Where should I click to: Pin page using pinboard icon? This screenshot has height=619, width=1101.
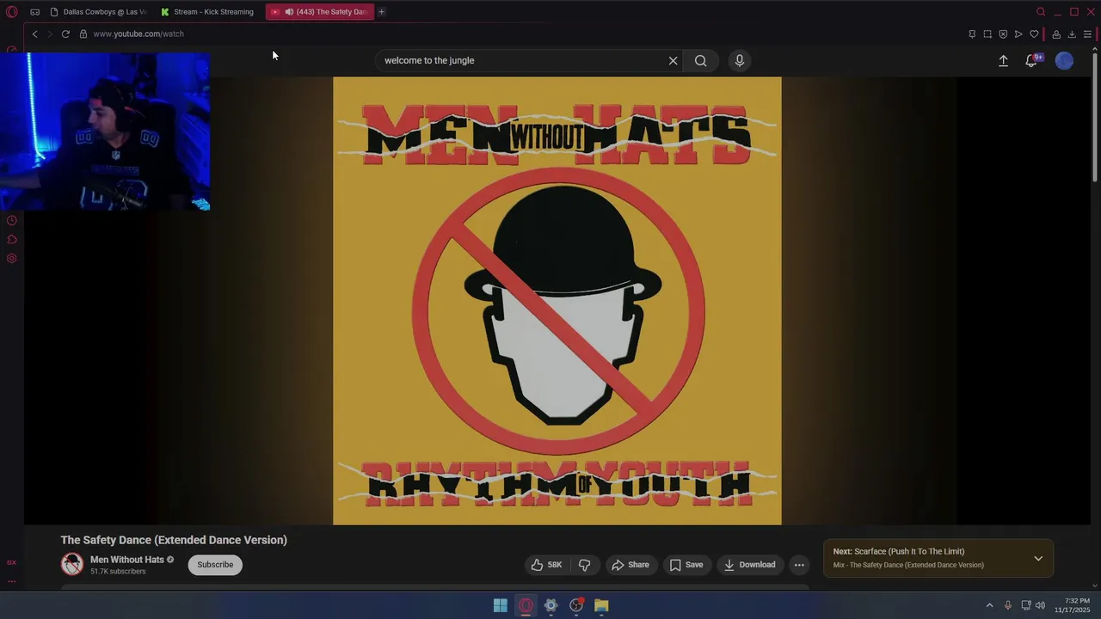(x=972, y=34)
